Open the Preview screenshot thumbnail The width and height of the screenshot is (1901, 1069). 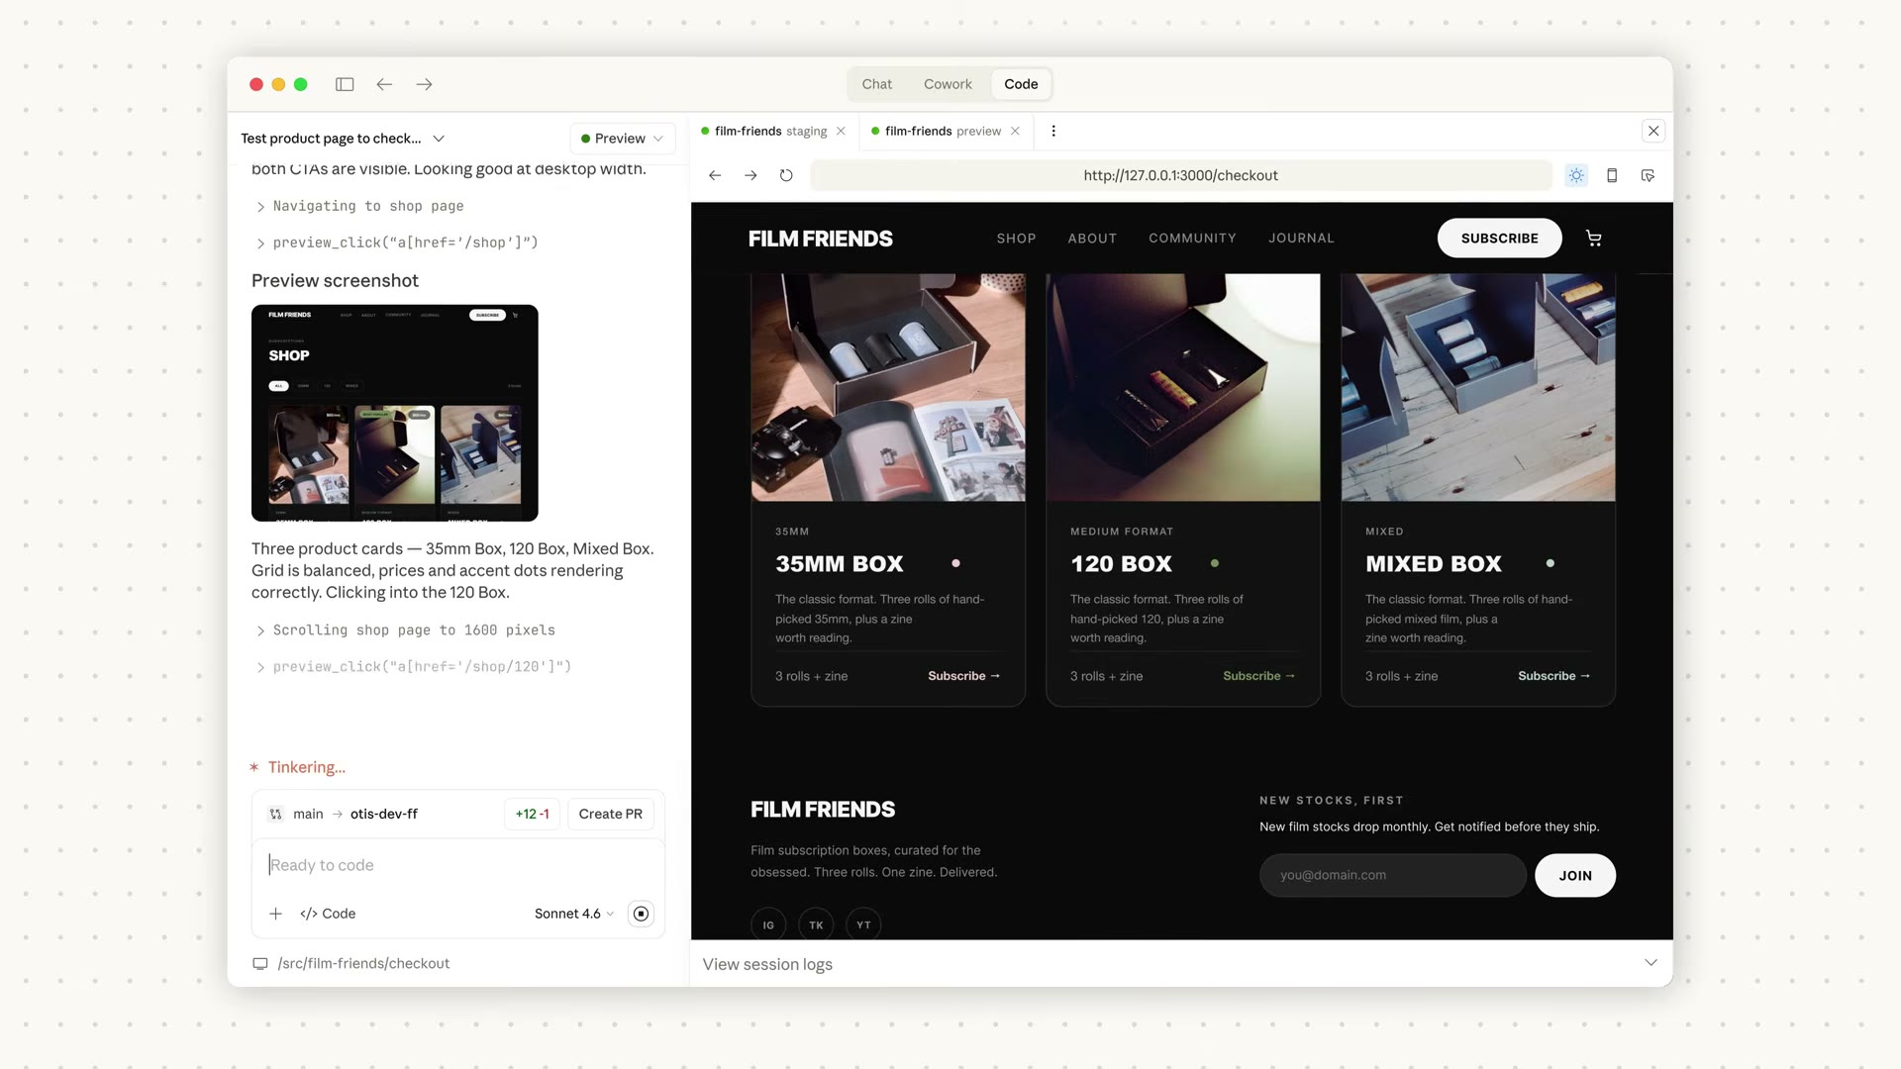point(395,413)
